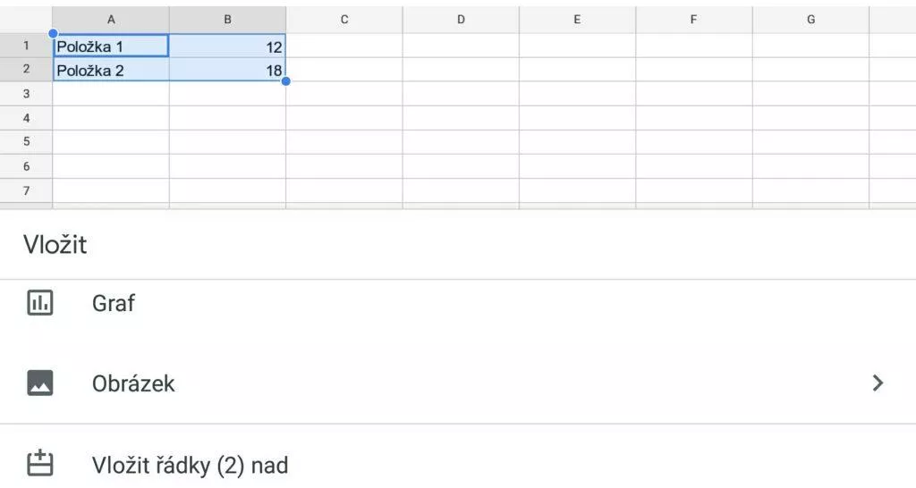The height and width of the screenshot is (488, 916).
Task: Click the select-all corner box
Action: (26, 20)
